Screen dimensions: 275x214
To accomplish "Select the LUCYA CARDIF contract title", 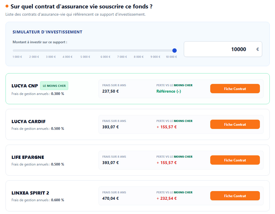I will [x=28, y=122].
